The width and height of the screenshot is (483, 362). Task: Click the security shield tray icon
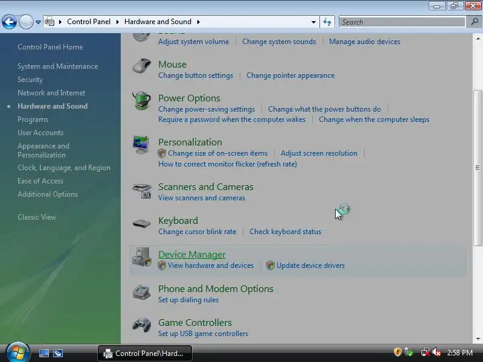[x=397, y=352]
